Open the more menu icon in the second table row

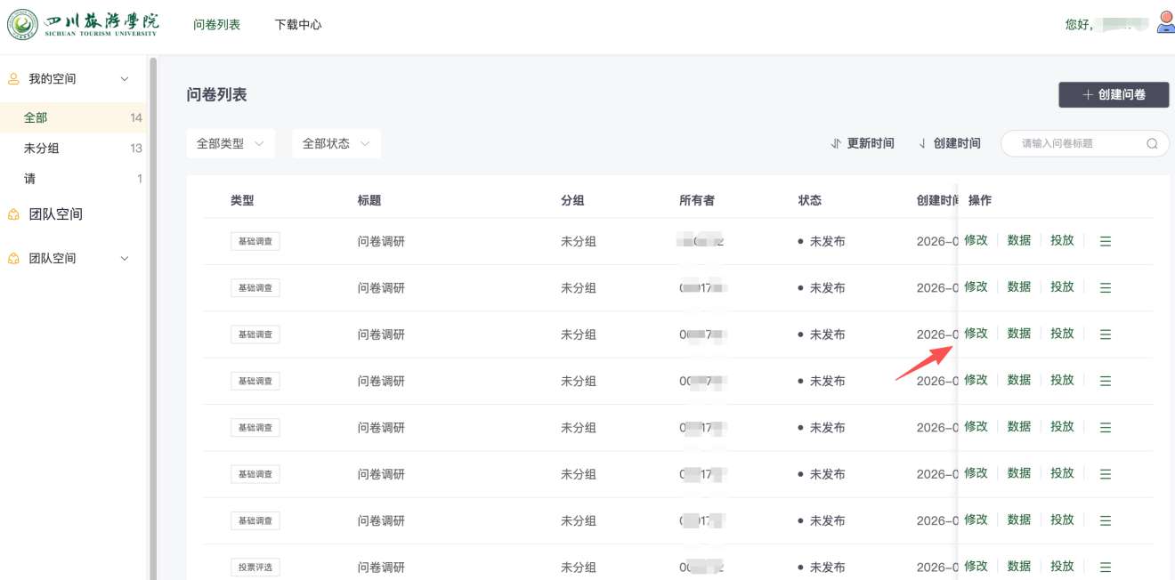point(1106,287)
